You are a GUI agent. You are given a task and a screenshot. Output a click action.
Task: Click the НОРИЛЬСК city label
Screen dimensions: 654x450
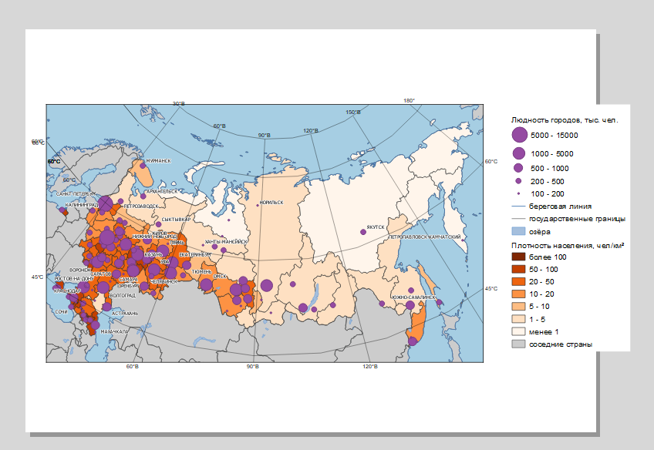click(x=271, y=203)
